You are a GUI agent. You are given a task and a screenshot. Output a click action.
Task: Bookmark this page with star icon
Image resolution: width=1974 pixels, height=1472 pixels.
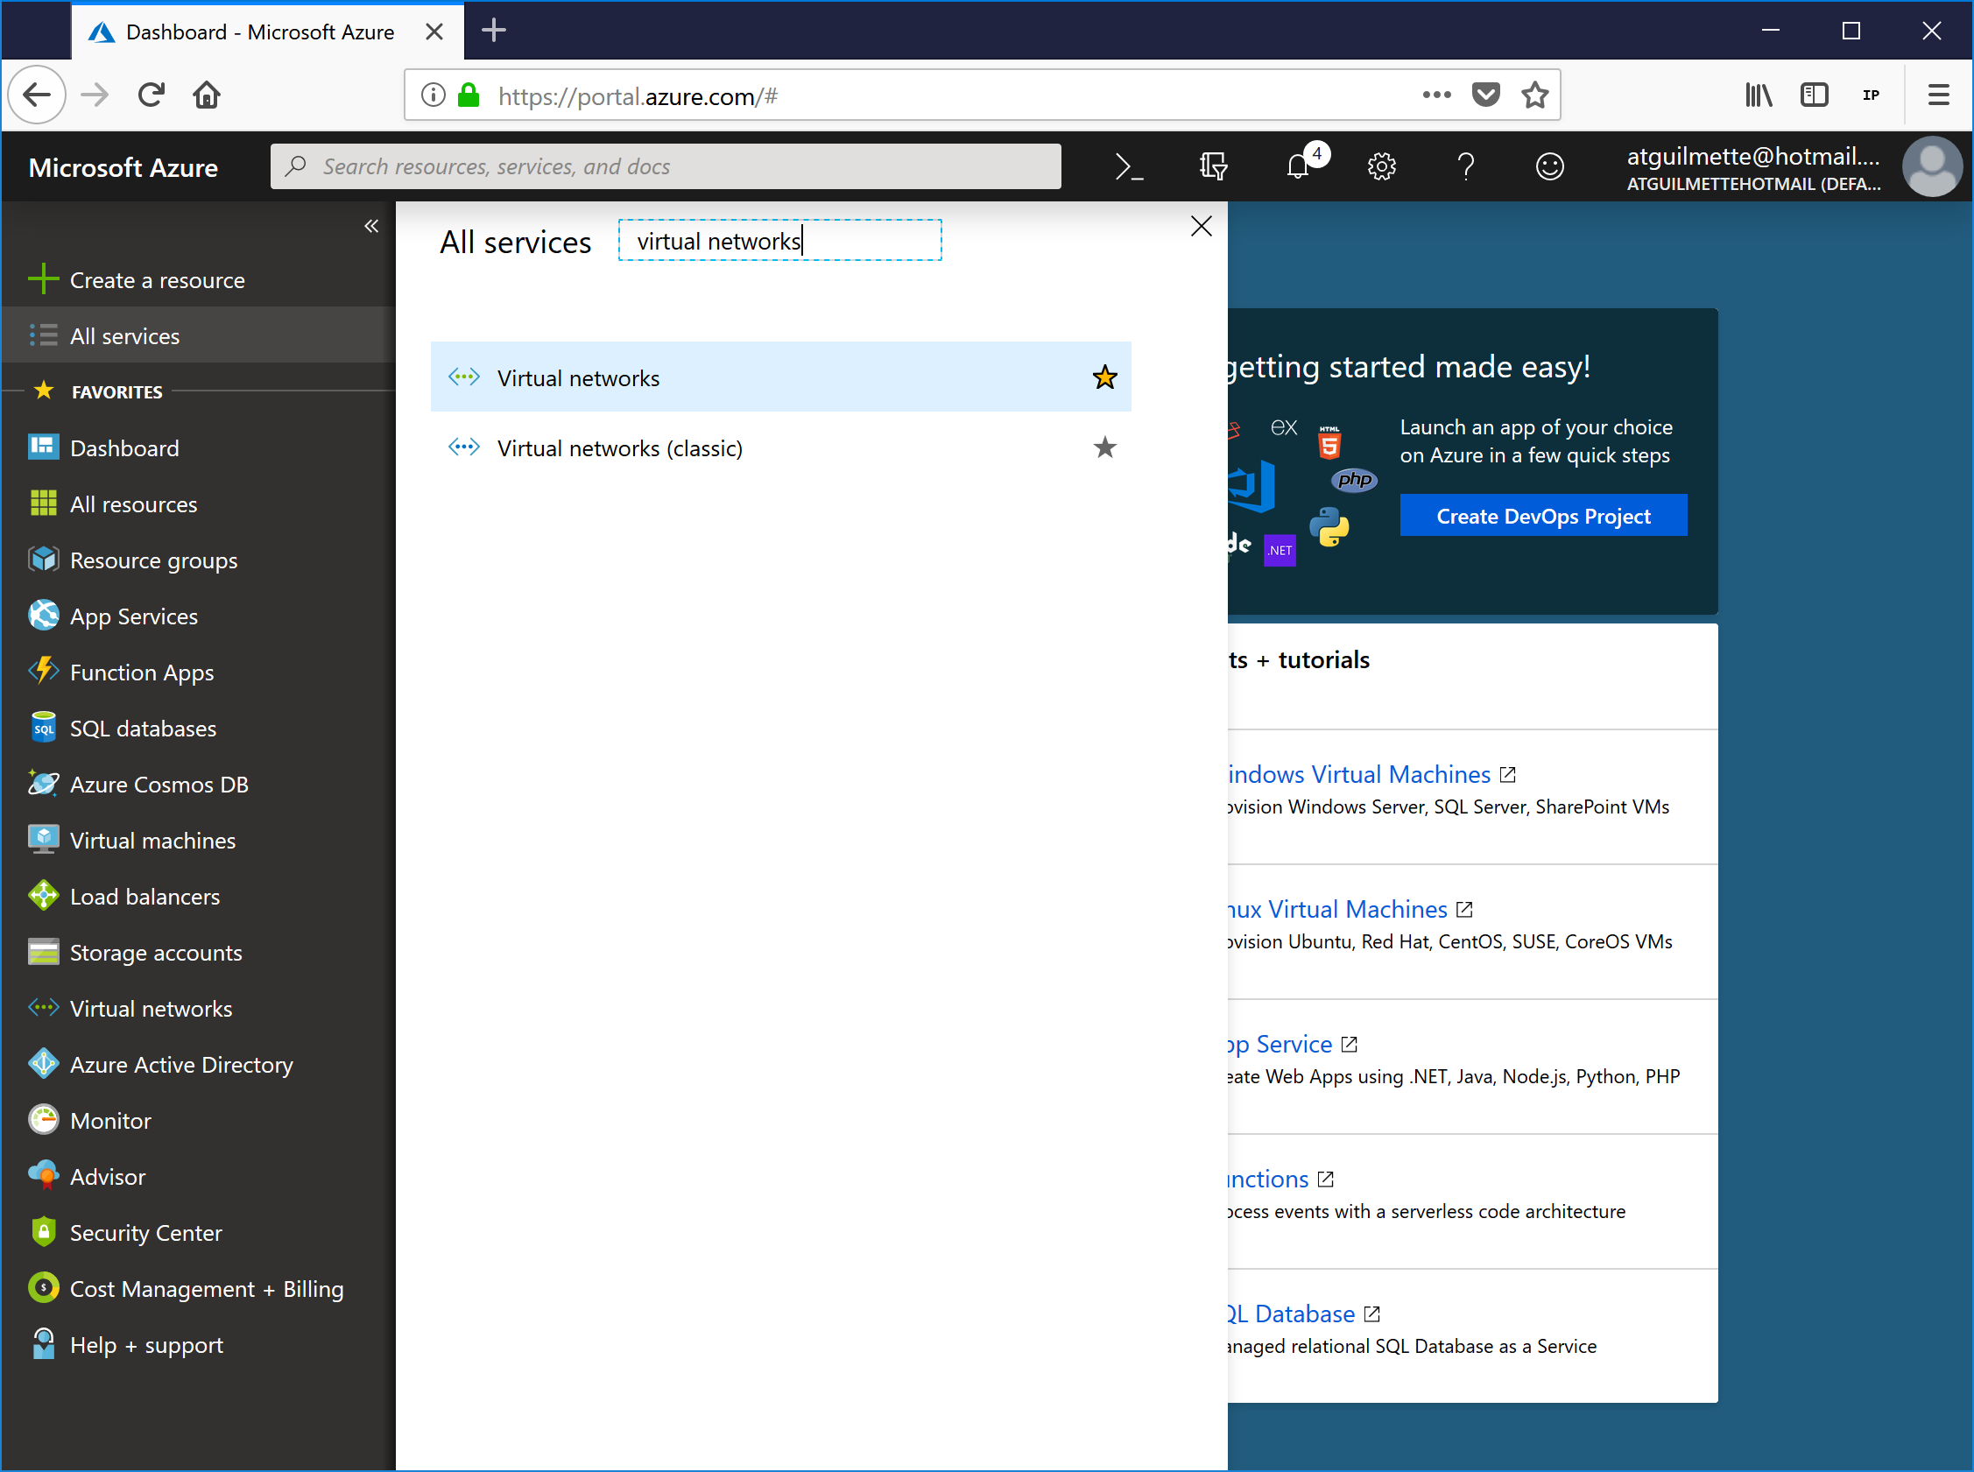(x=1534, y=95)
